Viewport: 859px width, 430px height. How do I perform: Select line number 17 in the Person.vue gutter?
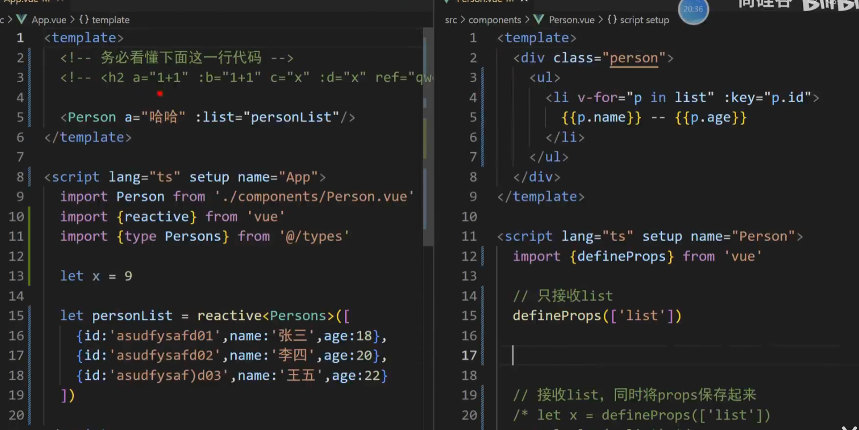click(x=470, y=356)
